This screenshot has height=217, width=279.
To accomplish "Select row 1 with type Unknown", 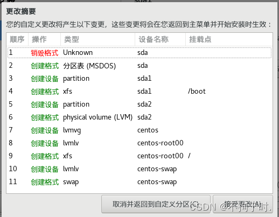I will point(139,53).
